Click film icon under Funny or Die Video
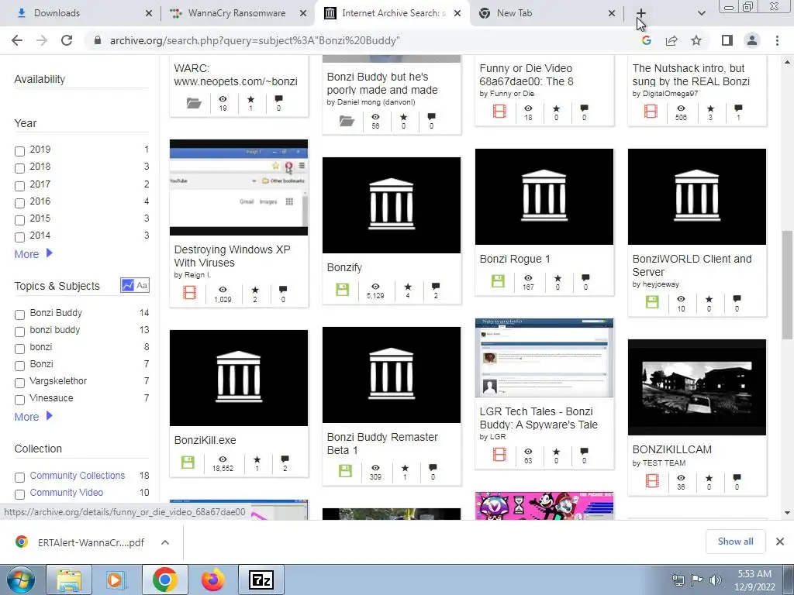 pyautogui.click(x=499, y=112)
